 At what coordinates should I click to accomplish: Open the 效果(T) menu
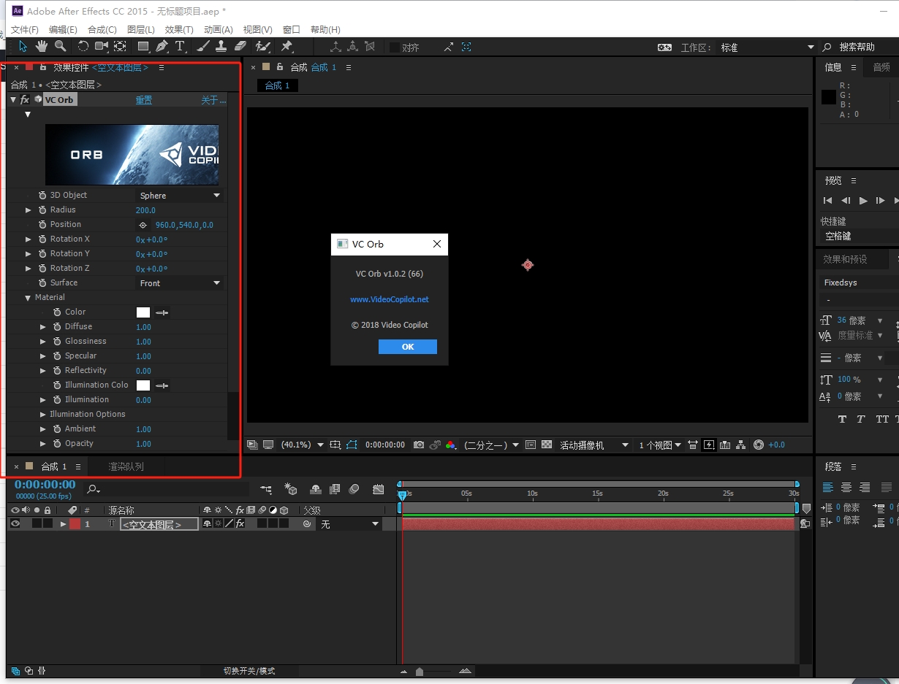pyautogui.click(x=179, y=29)
